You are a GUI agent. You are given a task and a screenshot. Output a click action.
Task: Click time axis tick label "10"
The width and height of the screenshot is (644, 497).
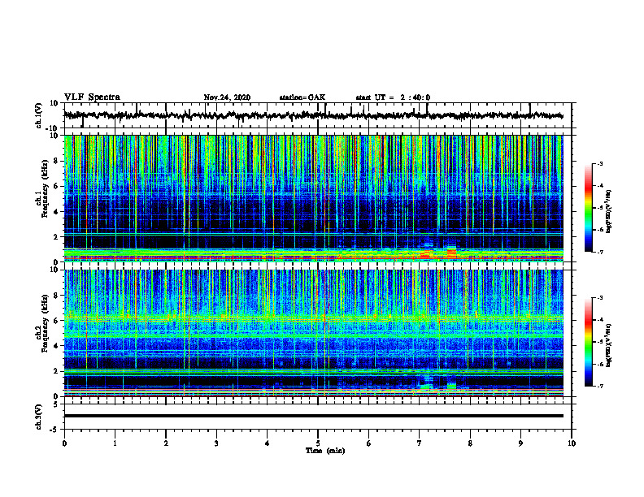pyautogui.click(x=572, y=443)
